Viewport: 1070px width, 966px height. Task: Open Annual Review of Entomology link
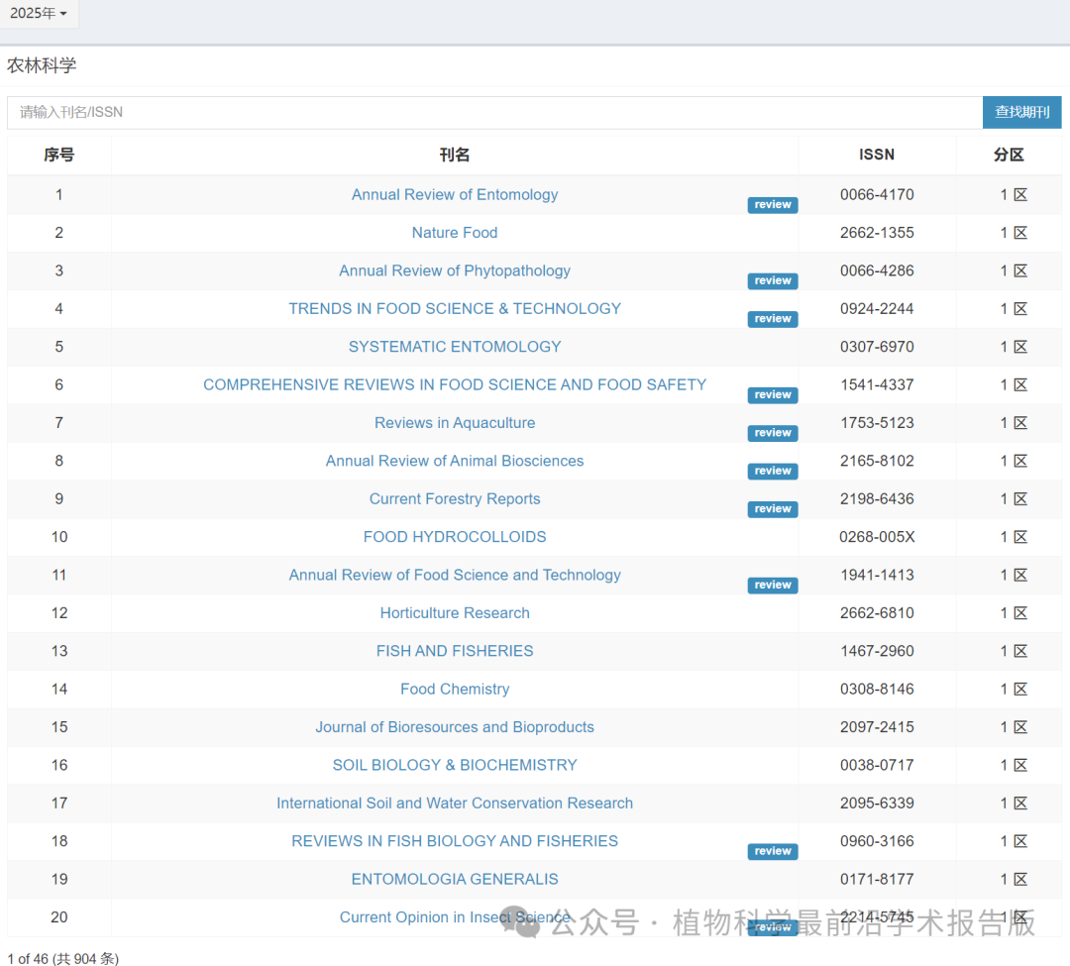[454, 195]
